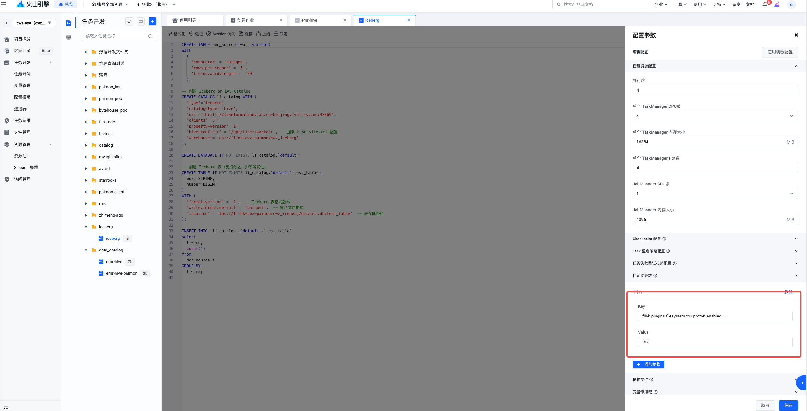Click the search magnifier in task name box

[150, 36]
